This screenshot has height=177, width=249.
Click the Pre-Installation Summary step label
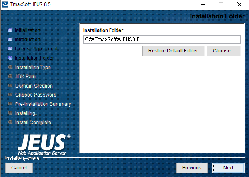click(x=43, y=104)
